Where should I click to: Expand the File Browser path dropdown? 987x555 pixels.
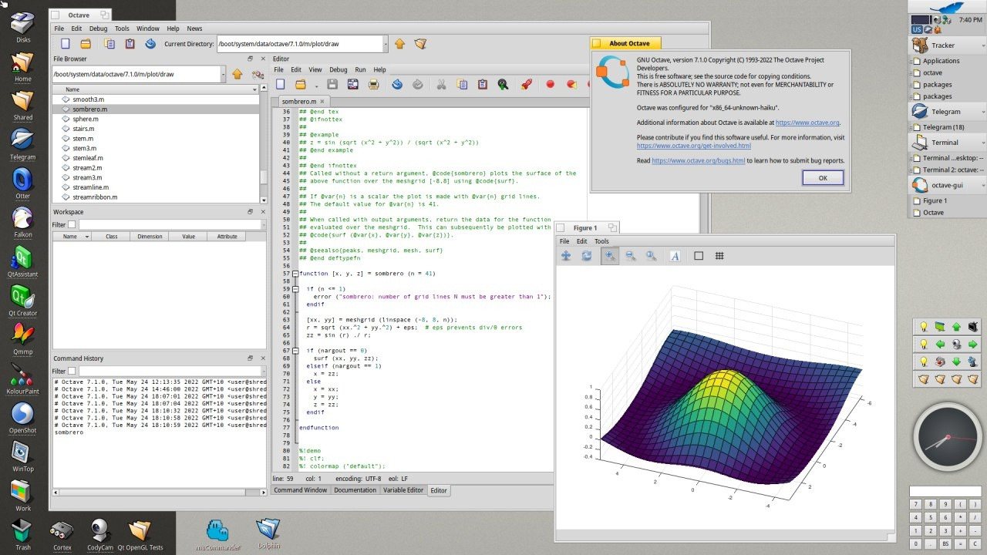pyautogui.click(x=224, y=74)
